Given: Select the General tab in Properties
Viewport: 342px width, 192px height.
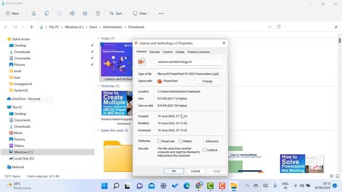Looking at the screenshot, I should (x=141, y=52).
